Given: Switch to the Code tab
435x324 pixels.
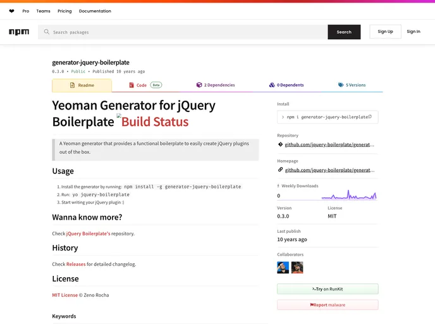Looking at the screenshot, I should tap(145, 85).
